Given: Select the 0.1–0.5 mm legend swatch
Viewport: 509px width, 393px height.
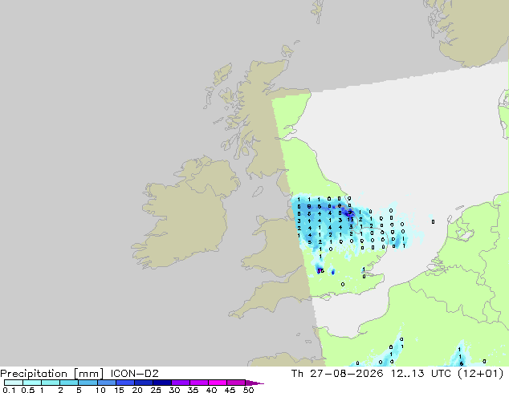Looking at the screenshot, I should [x=14, y=383].
